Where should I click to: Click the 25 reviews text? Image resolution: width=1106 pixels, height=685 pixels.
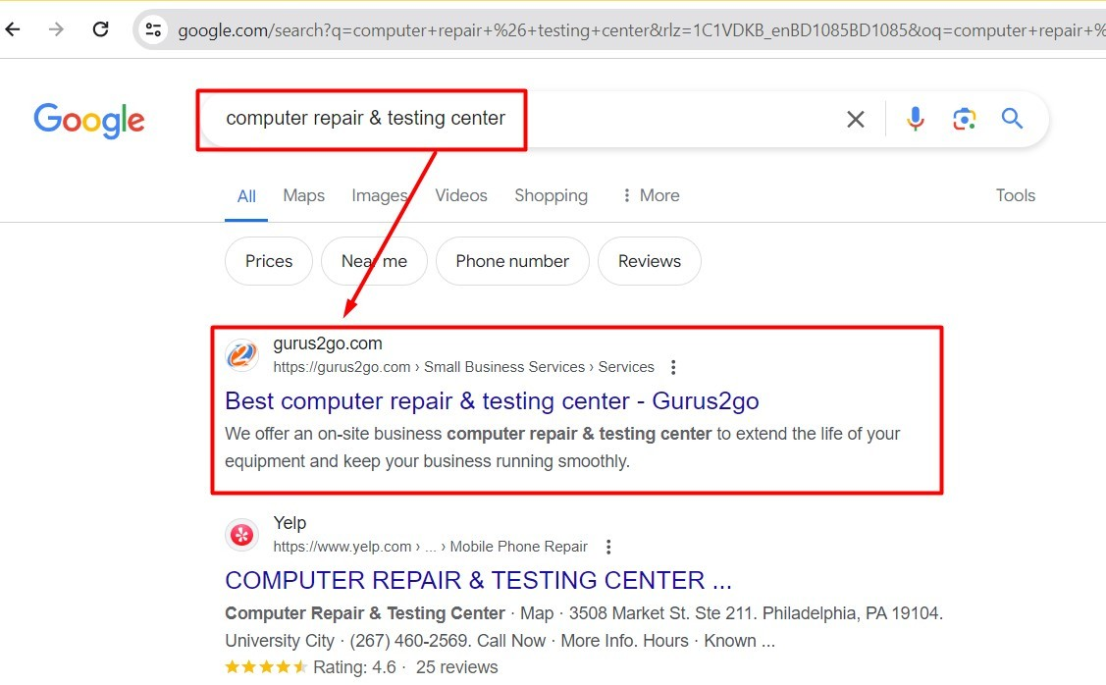pos(456,666)
